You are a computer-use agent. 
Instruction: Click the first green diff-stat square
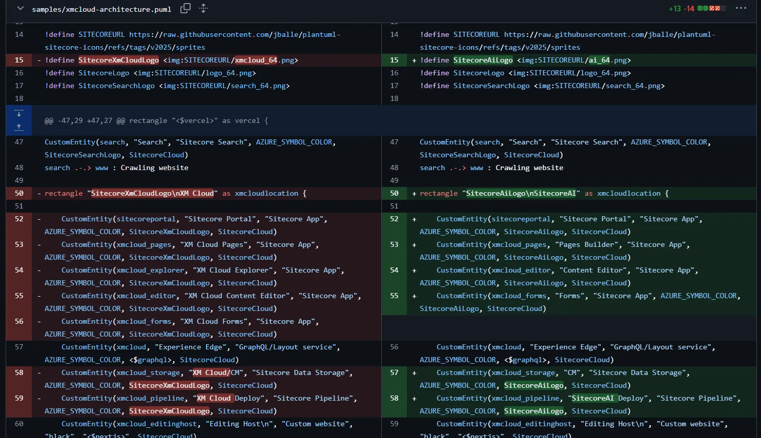pyautogui.click(x=700, y=8)
